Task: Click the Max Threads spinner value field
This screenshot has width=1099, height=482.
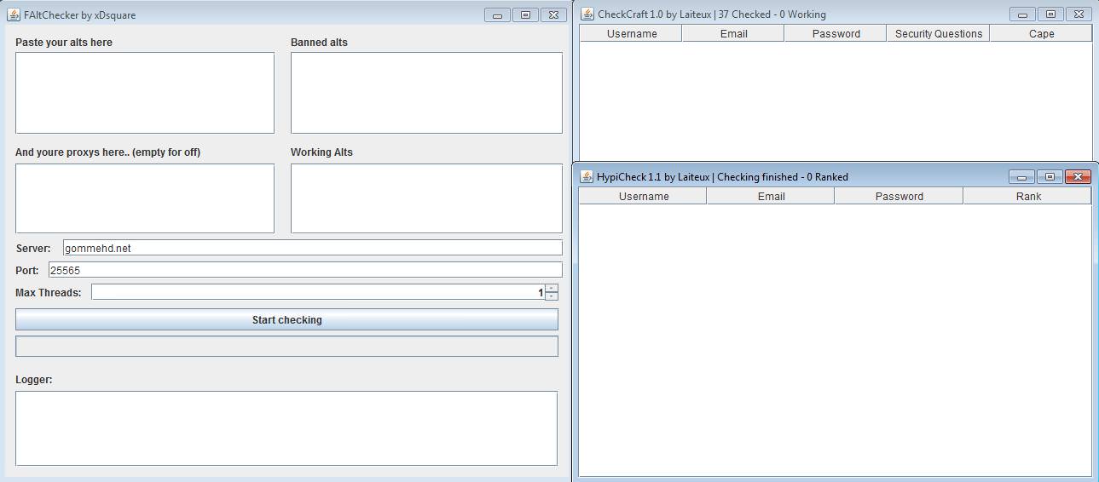Action: (x=318, y=292)
